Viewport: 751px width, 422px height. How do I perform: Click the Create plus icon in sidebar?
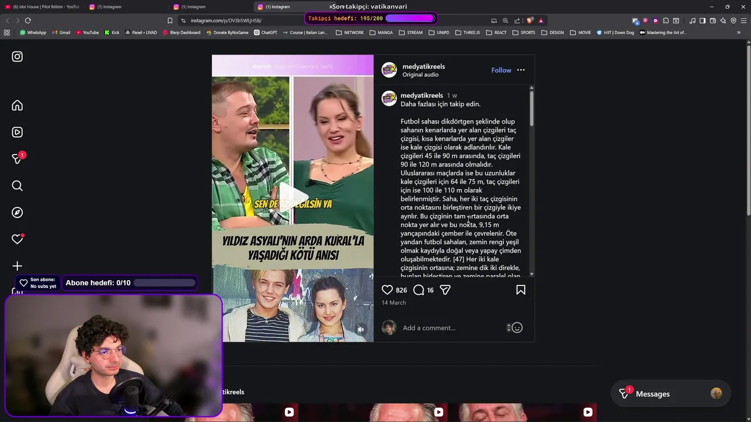17,266
